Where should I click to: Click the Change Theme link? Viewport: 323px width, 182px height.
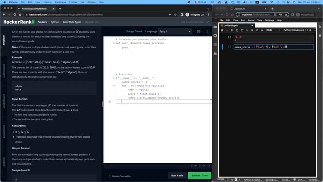coord(134,31)
